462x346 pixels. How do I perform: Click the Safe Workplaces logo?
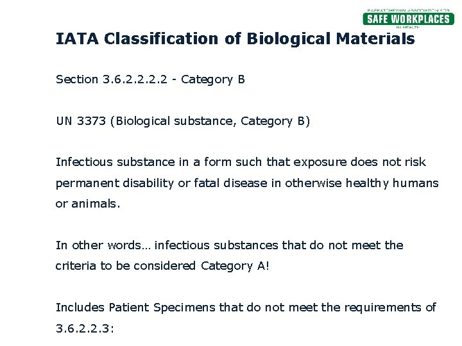coord(408,19)
